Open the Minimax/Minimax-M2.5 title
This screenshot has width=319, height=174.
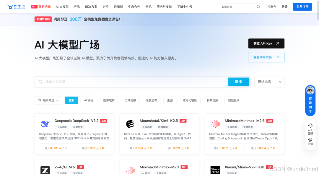245,121
